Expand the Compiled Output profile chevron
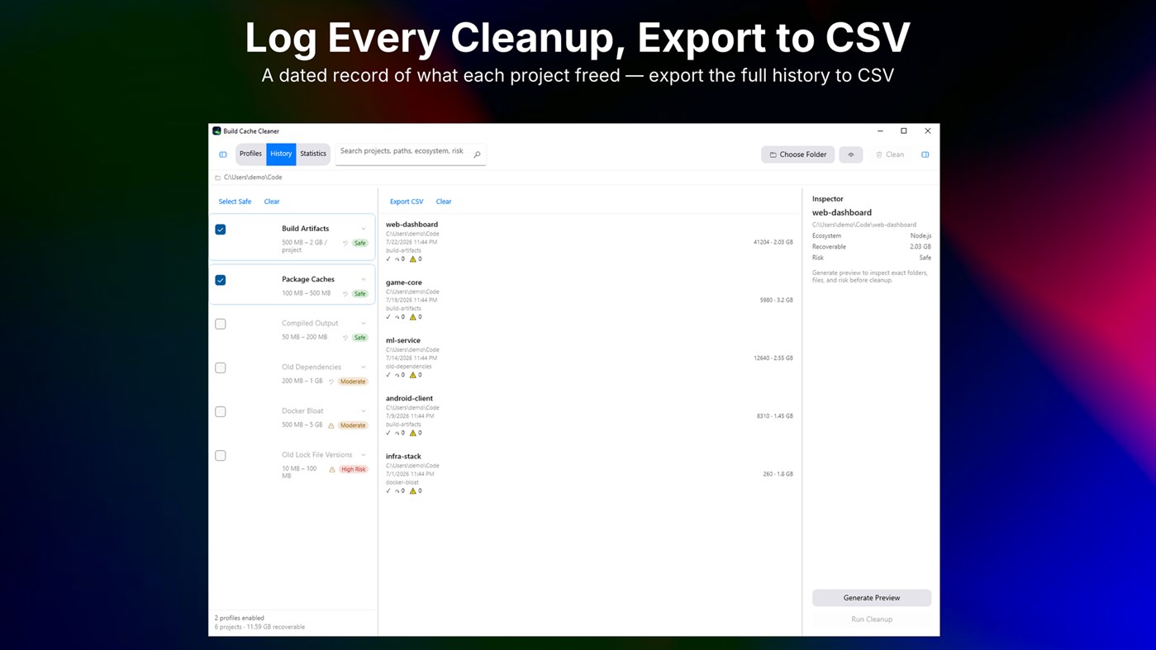Image resolution: width=1156 pixels, height=650 pixels. [x=364, y=323]
